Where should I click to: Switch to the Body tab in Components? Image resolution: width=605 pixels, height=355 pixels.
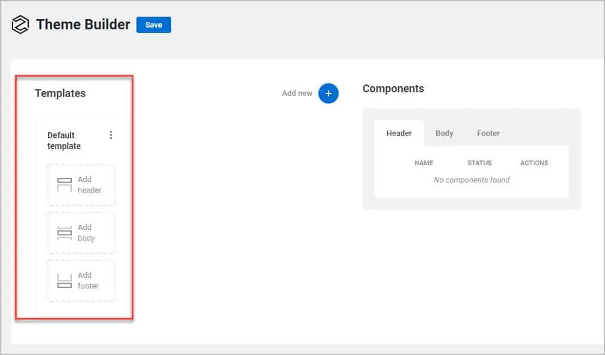pyautogui.click(x=444, y=133)
